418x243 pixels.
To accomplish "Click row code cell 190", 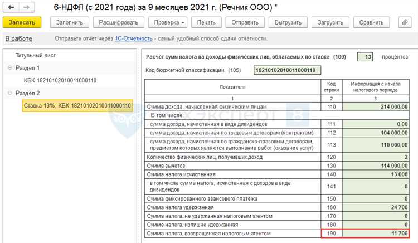I will coord(332,234).
